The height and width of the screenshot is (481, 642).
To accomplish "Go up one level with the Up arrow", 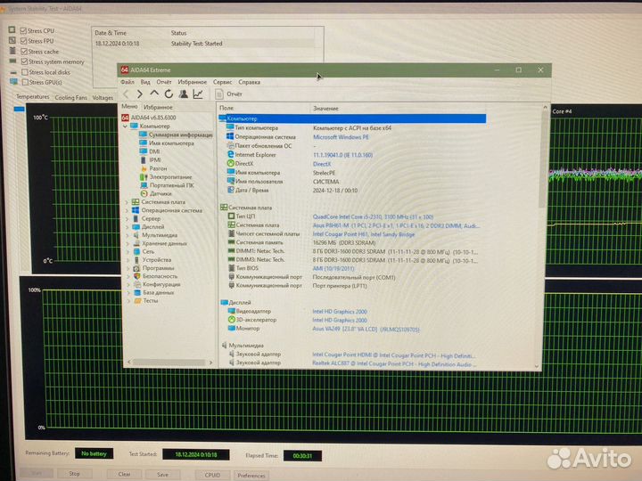I will pyautogui.click(x=154, y=94).
